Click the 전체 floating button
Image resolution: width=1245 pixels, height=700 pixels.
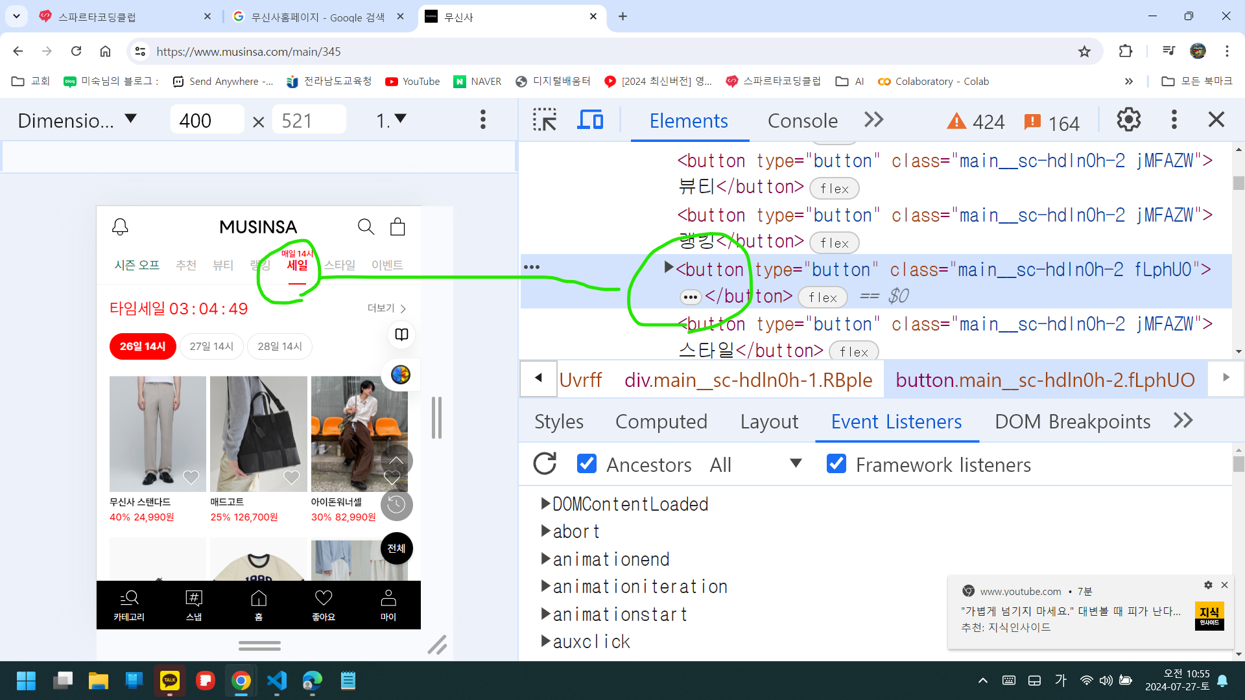tap(396, 548)
